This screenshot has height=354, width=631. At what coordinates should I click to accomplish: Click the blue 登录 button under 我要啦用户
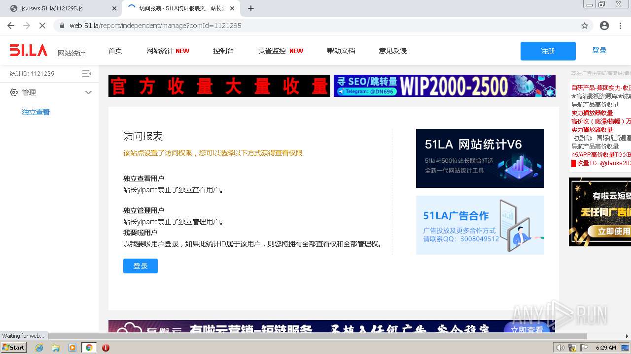pos(140,266)
